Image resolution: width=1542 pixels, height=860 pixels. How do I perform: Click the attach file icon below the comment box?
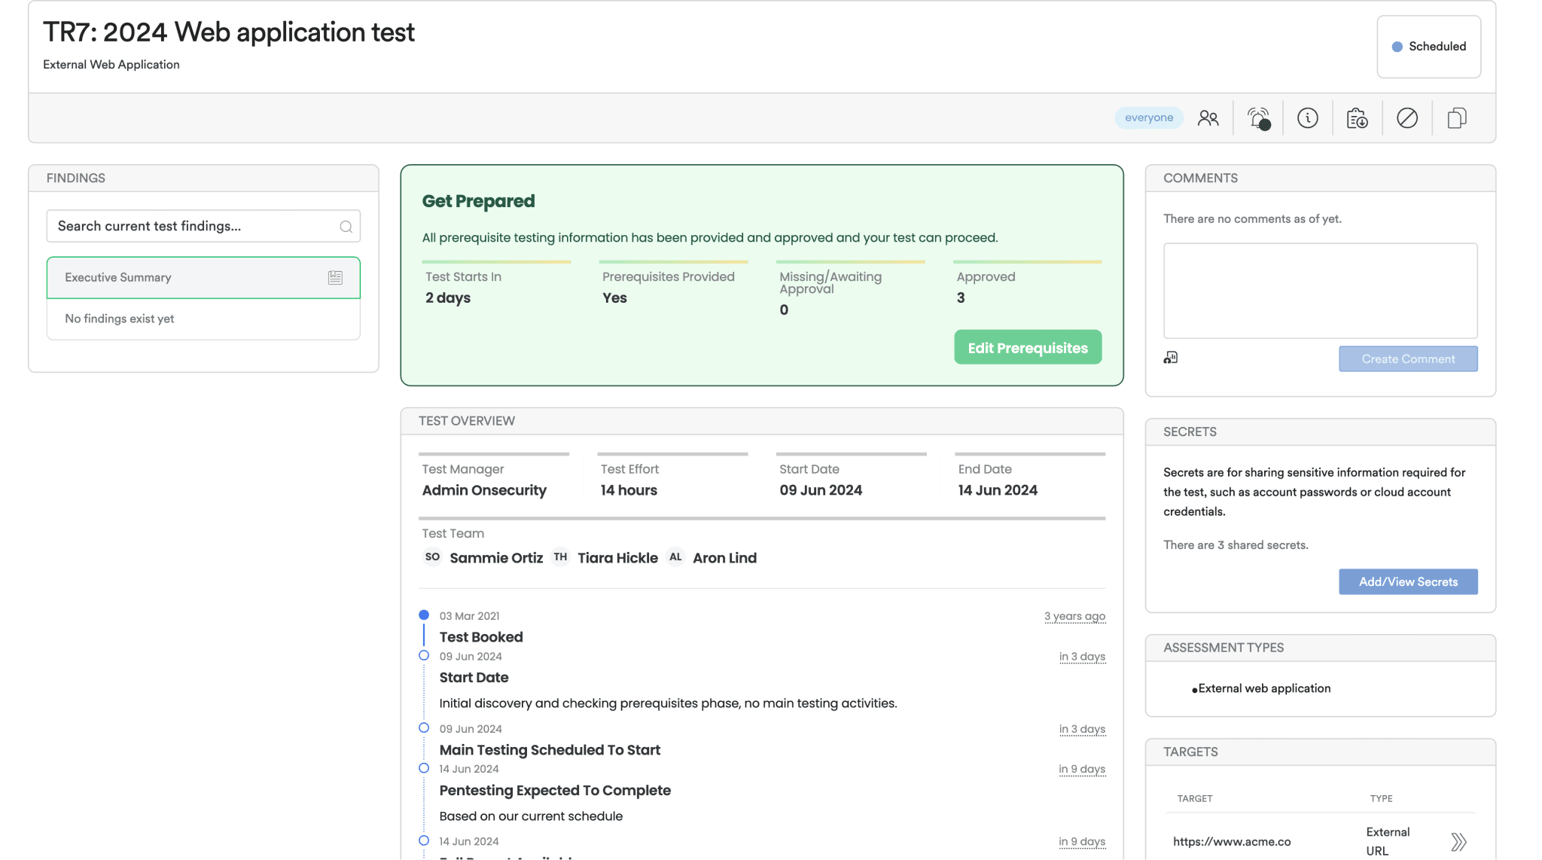click(1170, 357)
